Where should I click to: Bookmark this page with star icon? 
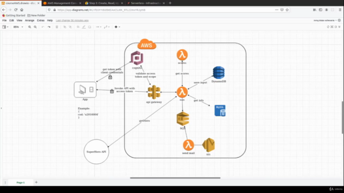287,10
